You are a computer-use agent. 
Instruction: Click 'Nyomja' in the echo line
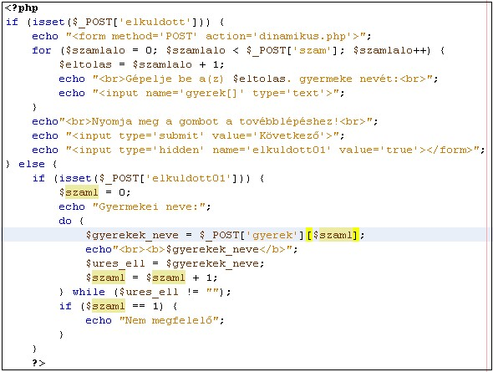click(112, 121)
